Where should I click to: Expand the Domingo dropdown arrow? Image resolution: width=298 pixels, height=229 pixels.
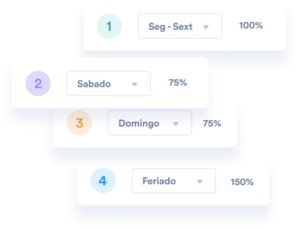pyautogui.click(x=176, y=124)
